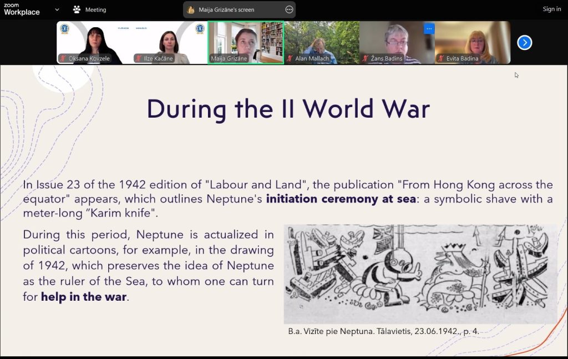Select Alan Mallach's video thumbnail
Screen dimensions: 568x359
pos(322,42)
